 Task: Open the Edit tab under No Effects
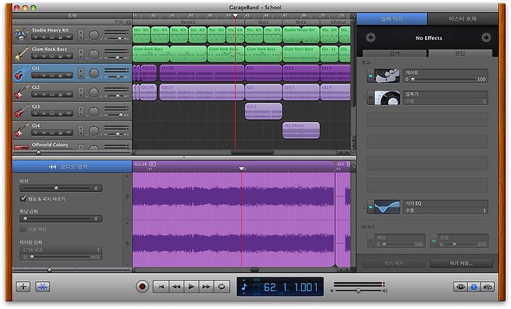pos(460,53)
